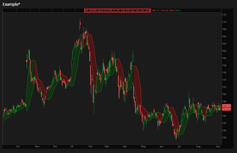Click the 156 price axis label
Image resolution: width=237 pixels, height=153 pixels.
tap(224, 72)
